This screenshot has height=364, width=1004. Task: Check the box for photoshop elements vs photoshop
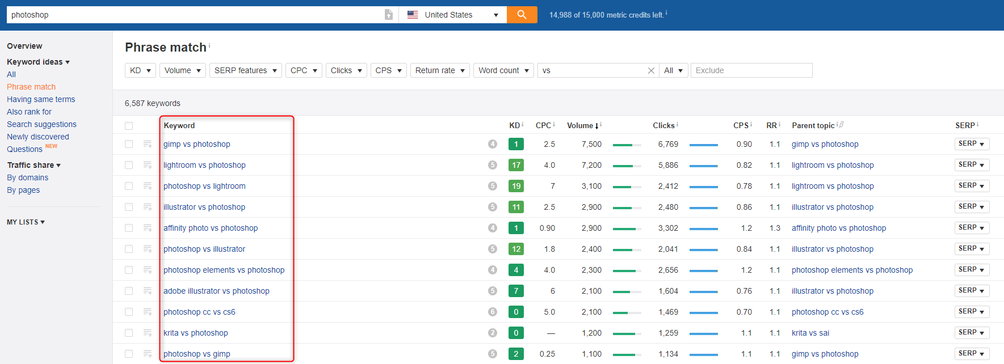pyautogui.click(x=129, y=270)
